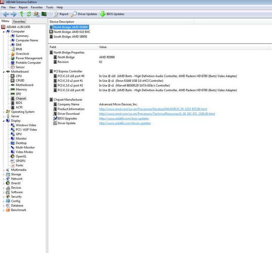Expand the Network tree node
The width and height of the screenshot is (272, 253).
(x=3, y=179)
